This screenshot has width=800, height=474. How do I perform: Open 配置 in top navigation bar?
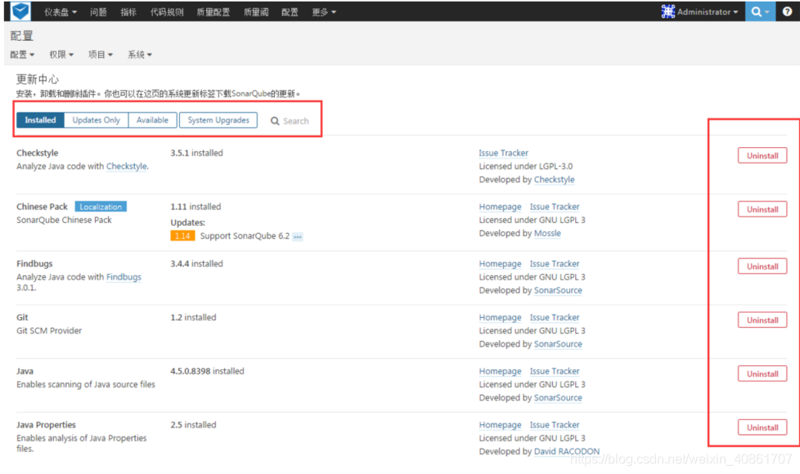tap(290, 12)
